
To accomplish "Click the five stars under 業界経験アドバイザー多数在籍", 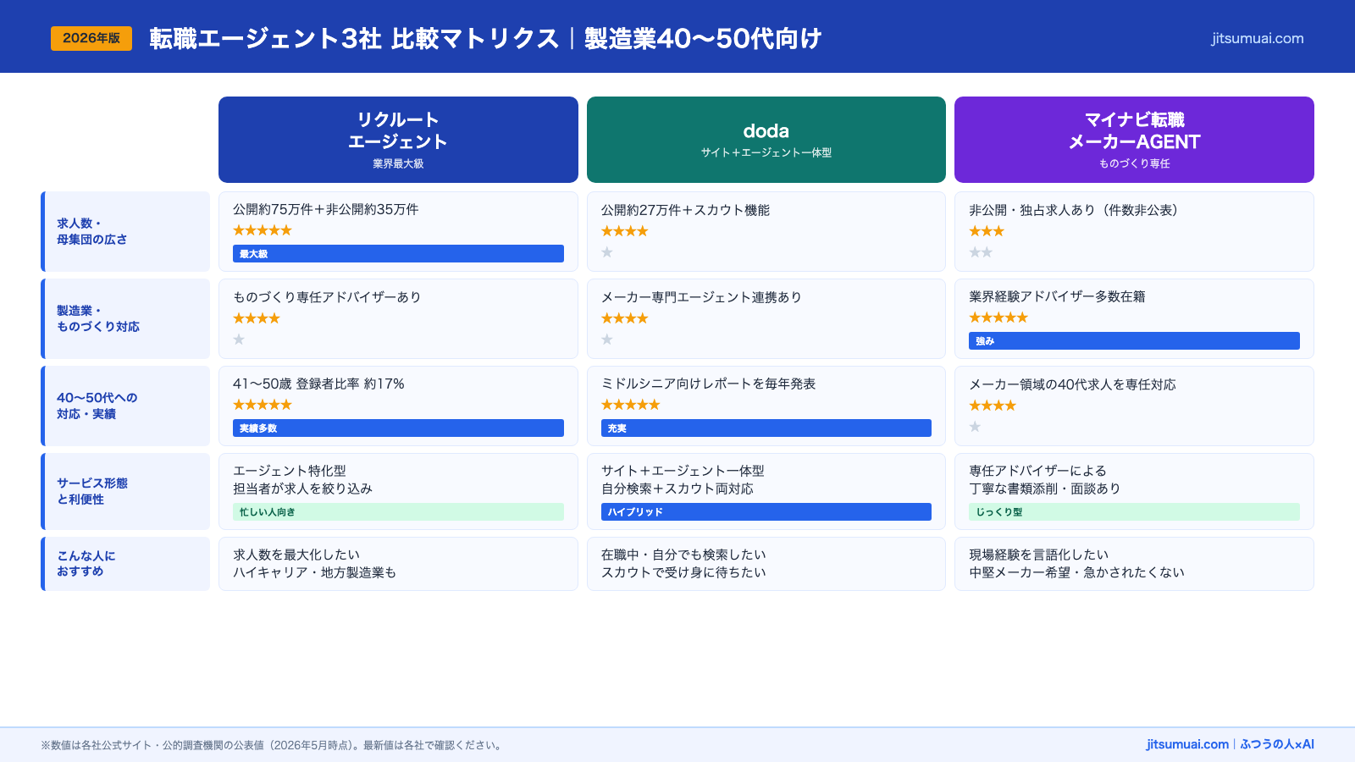I will 998,317.
